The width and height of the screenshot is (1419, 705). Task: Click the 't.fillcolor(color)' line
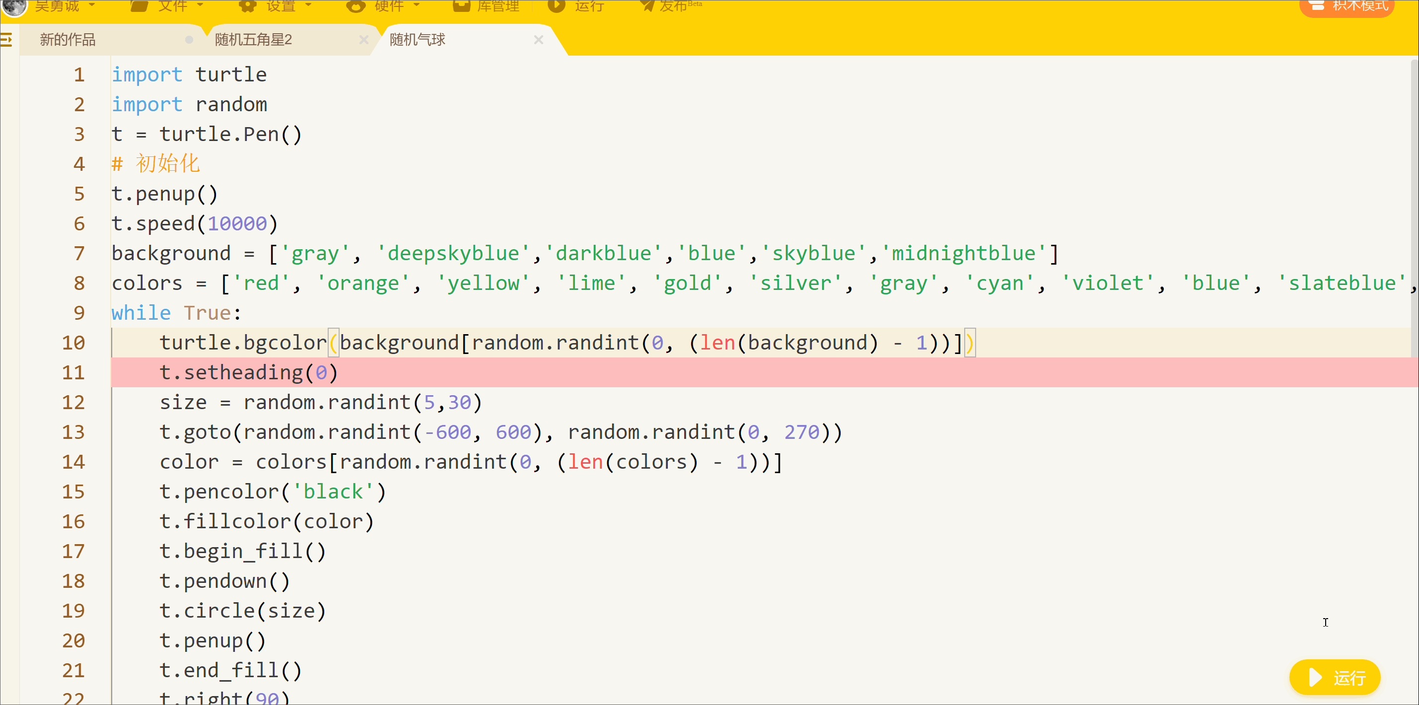[267, 521]
